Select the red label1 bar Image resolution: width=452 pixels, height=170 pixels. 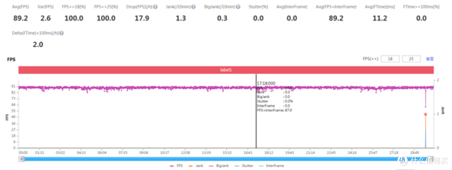click(x=226, y=70)
